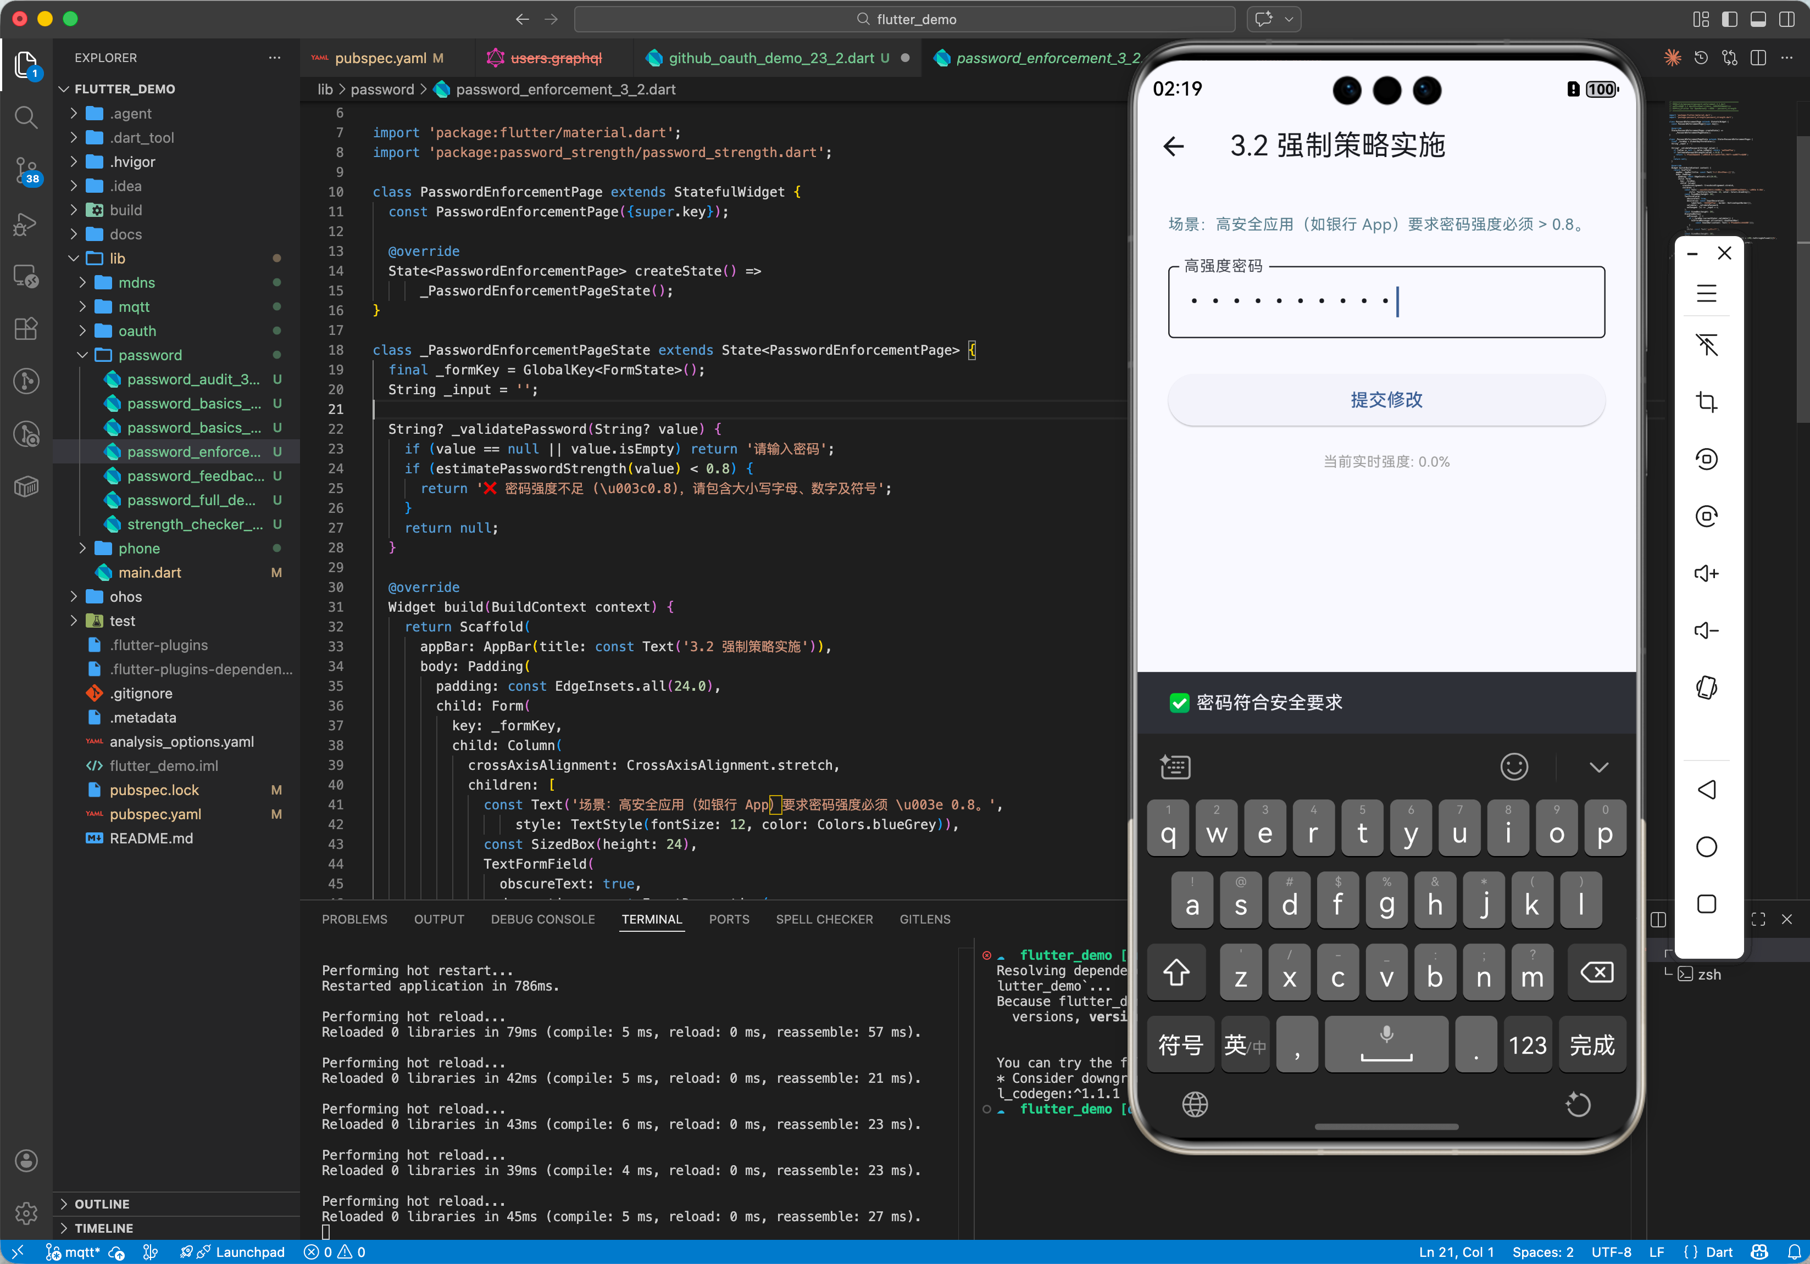Open the pubspec.yaml editor tab
This screenshot has width=1810, height=1264.
[380, 58]
